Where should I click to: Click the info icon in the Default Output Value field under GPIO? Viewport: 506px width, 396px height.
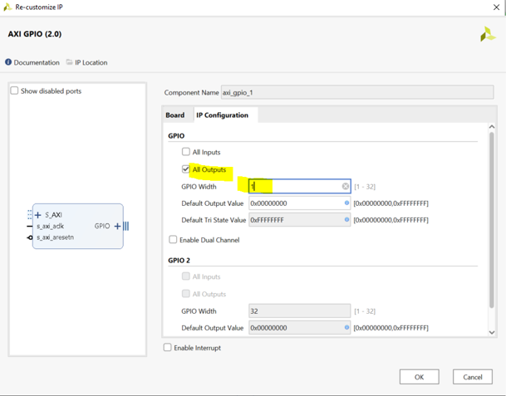tap(346, 203)
